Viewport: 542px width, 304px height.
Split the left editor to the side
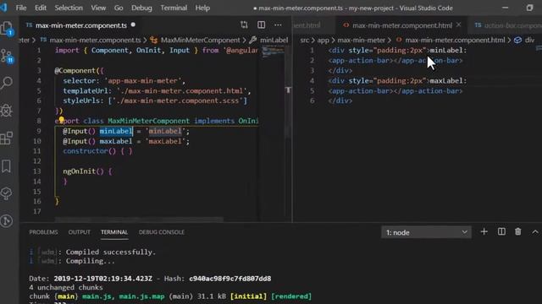[262, 24]
